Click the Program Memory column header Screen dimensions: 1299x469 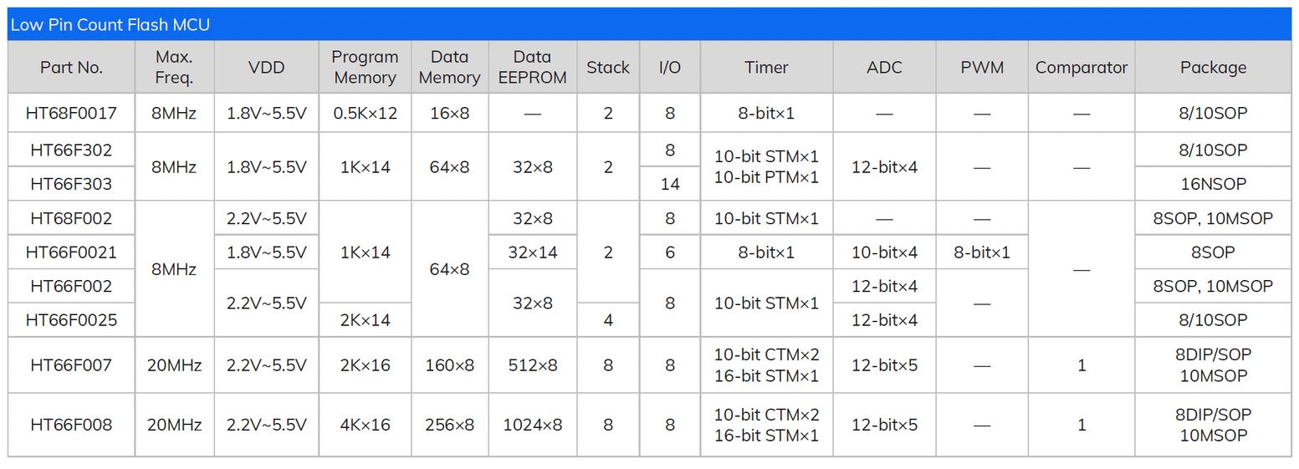pyautogui.click(x=365, y=68)
